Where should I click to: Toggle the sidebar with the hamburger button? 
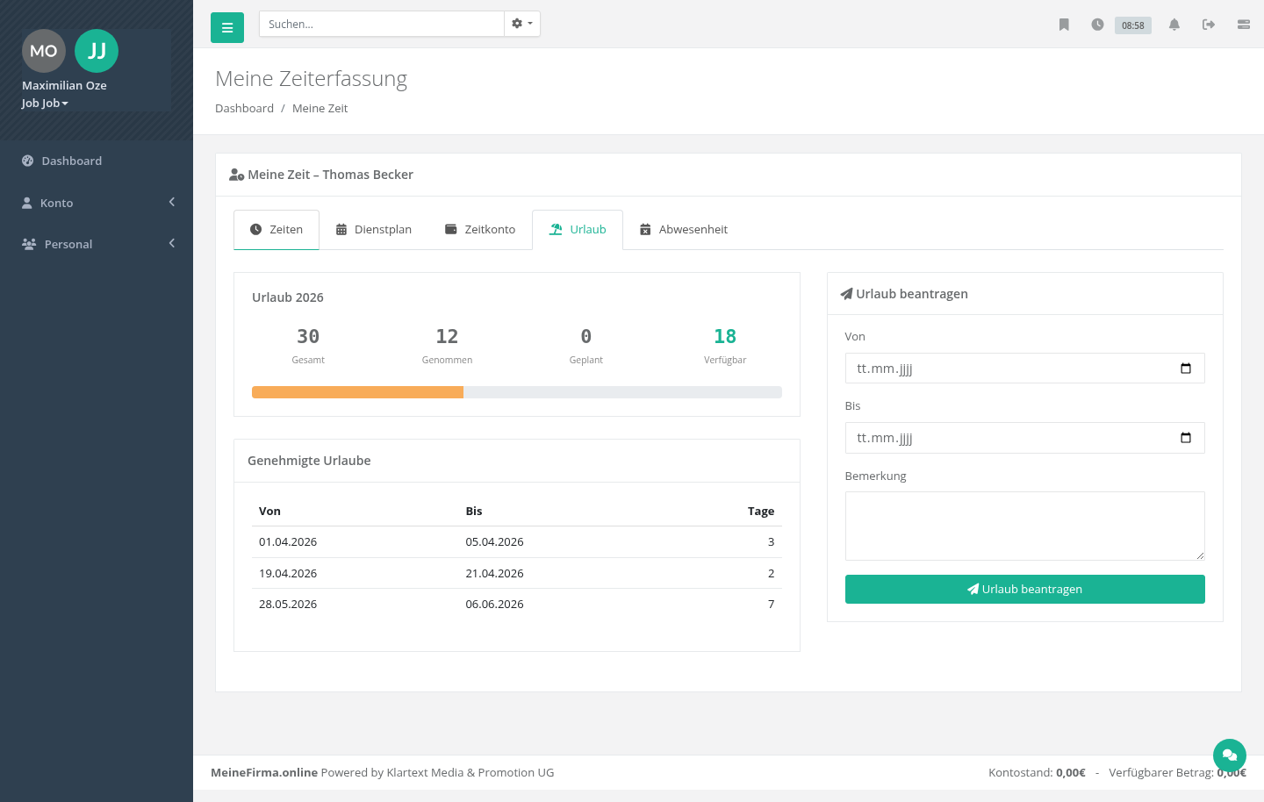[x=227, y=28]
